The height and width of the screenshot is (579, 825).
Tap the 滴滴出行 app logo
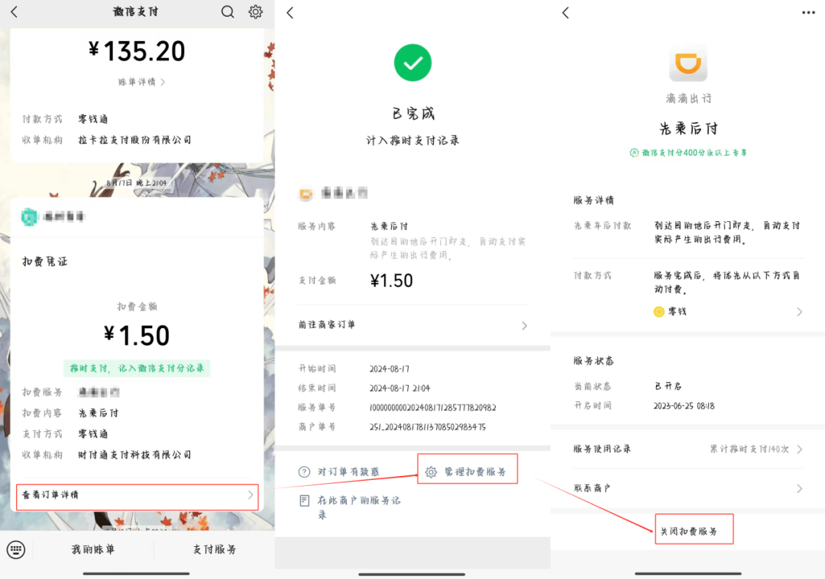688,63
